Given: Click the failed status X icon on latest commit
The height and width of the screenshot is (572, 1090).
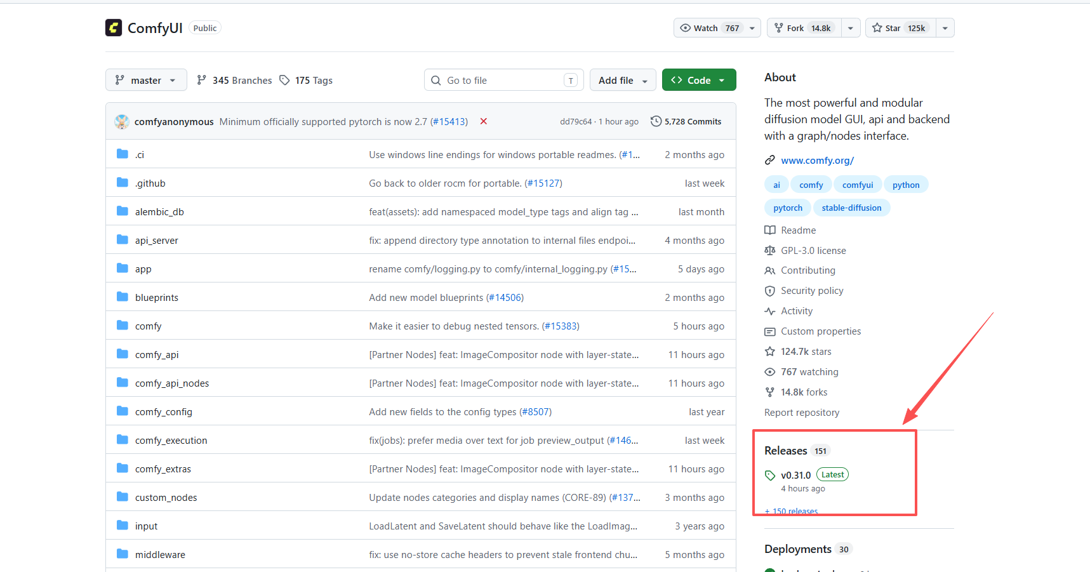Looking at the screenshot, I should [484, 121].
